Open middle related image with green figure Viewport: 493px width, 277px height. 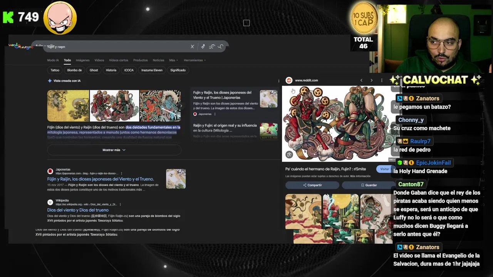340,211
